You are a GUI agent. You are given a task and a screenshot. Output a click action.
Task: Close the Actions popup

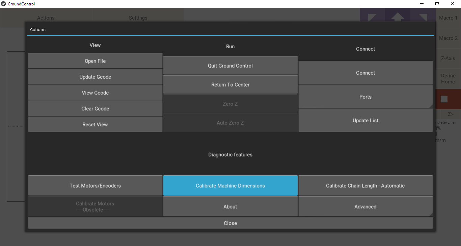click(230, 223)
